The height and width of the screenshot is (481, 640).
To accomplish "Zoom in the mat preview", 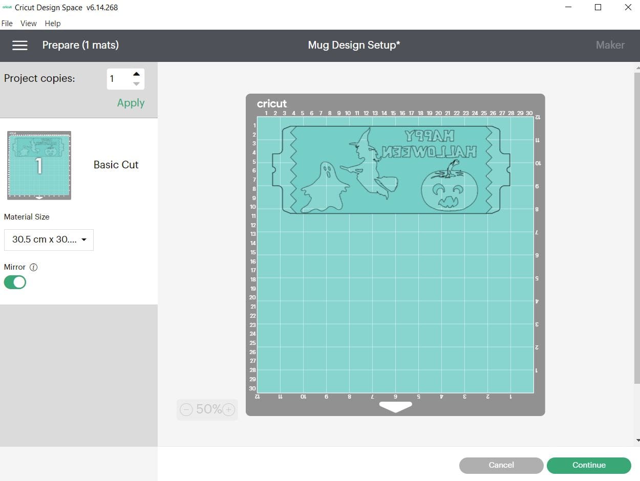I will pos(228,409).
